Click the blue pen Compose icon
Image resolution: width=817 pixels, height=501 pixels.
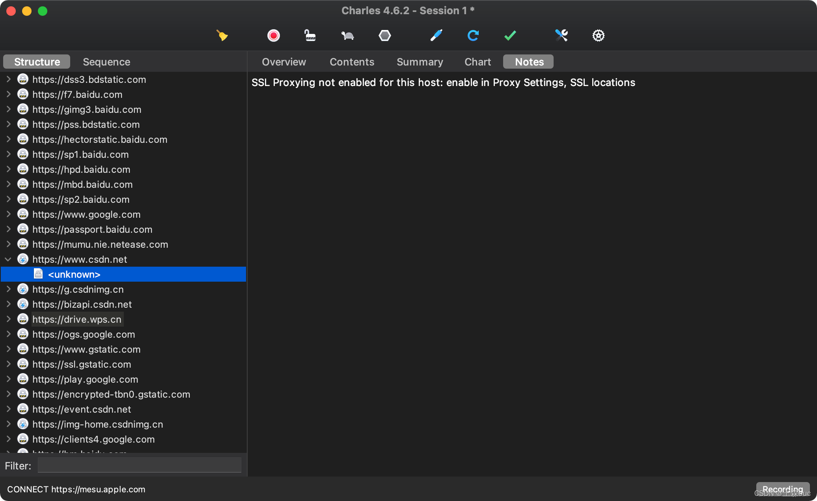click(436, 36)
